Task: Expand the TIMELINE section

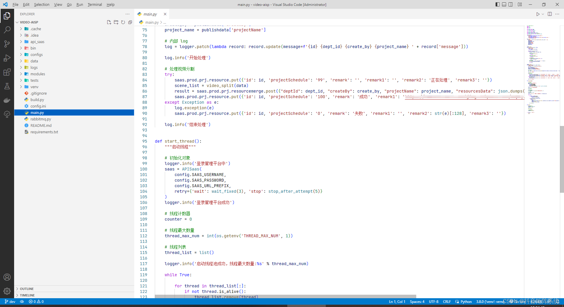Action: coord(74,295)
